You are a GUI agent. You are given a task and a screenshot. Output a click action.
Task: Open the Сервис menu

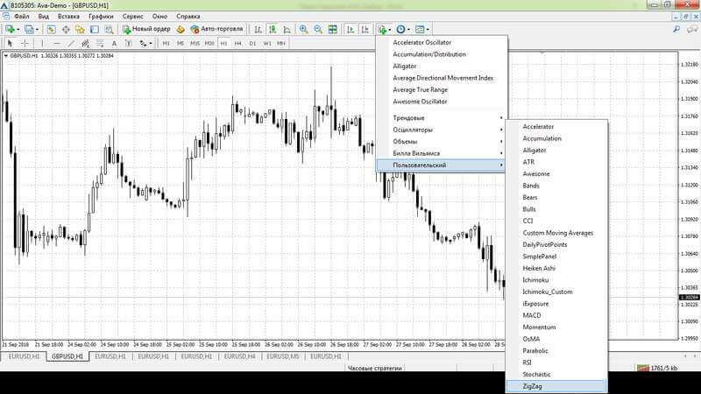133,17
